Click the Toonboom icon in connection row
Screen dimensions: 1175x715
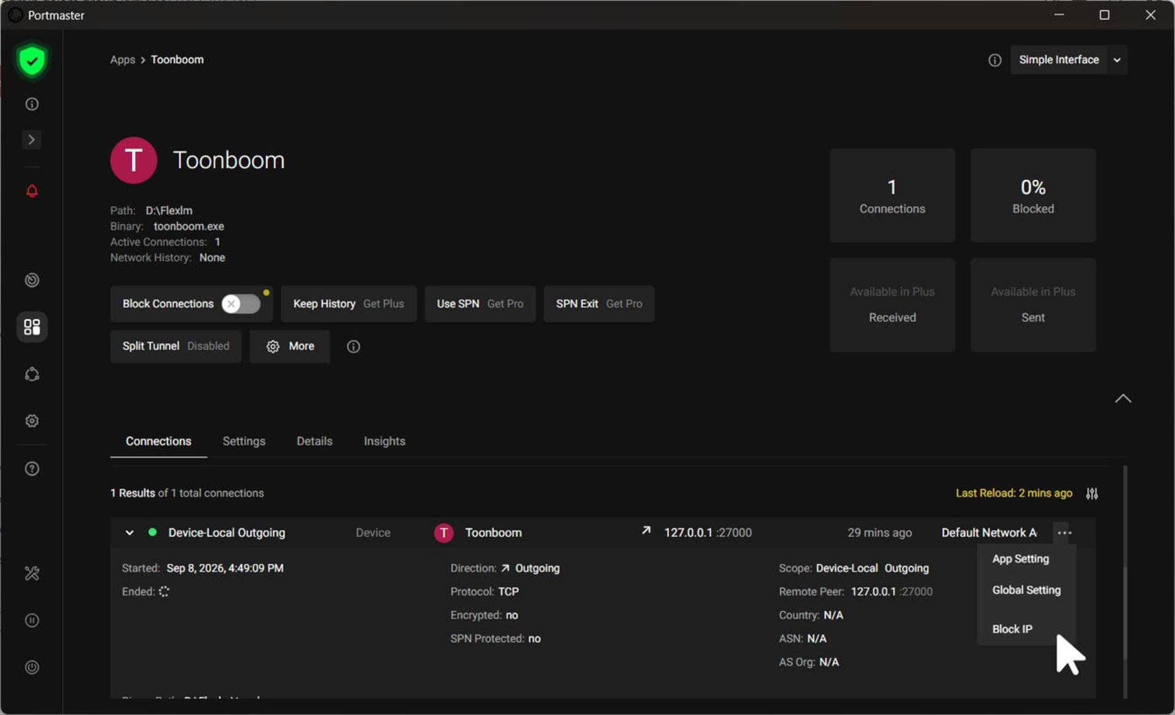(x=444, y=533)
